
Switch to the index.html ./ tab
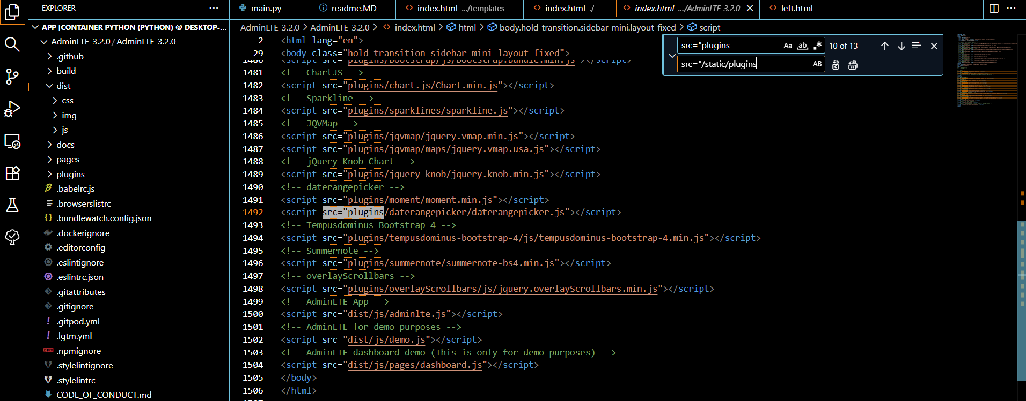568,9
